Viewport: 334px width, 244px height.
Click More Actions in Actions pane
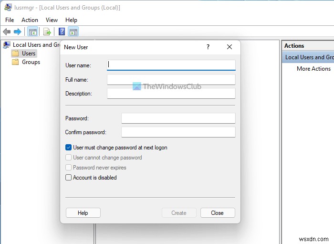click(x=313, y=69)
